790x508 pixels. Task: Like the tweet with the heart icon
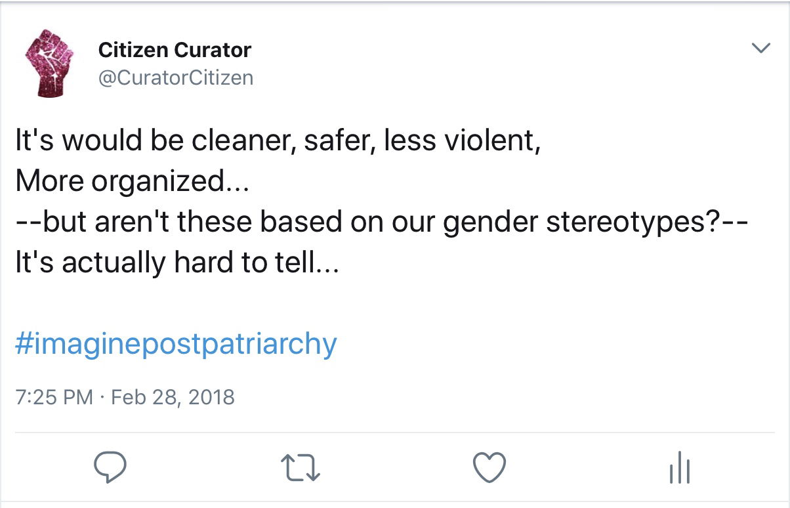[x=489, y=469]
